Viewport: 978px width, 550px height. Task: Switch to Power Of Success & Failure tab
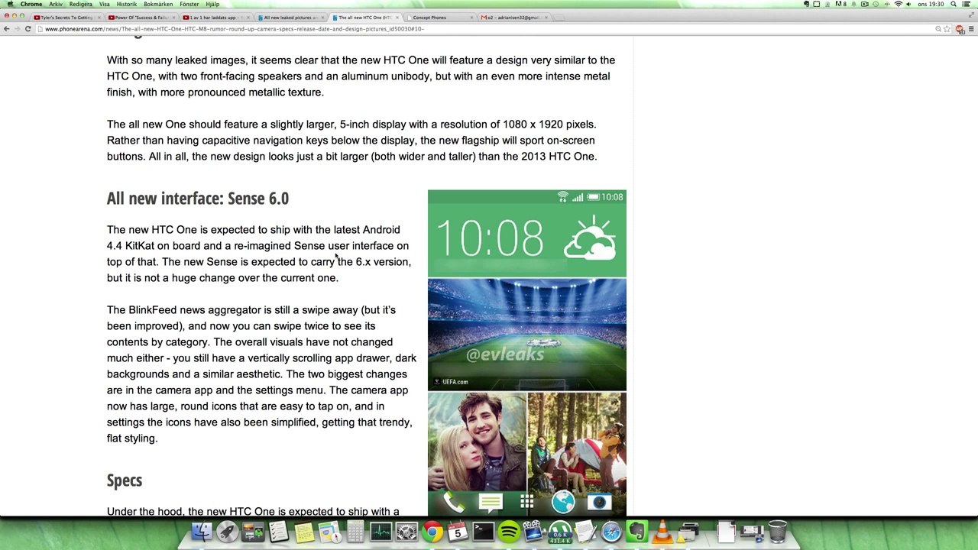click(x=141, y=17)
